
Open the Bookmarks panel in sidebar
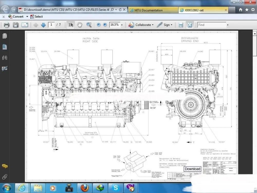pos(5,47)
